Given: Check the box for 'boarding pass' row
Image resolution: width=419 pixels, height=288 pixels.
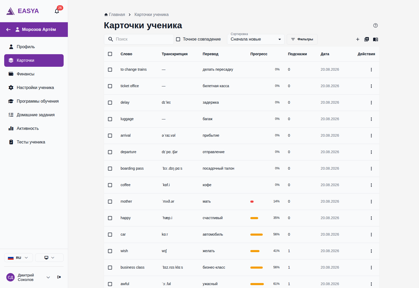Looking at the screenshot, I should [110, 169].
